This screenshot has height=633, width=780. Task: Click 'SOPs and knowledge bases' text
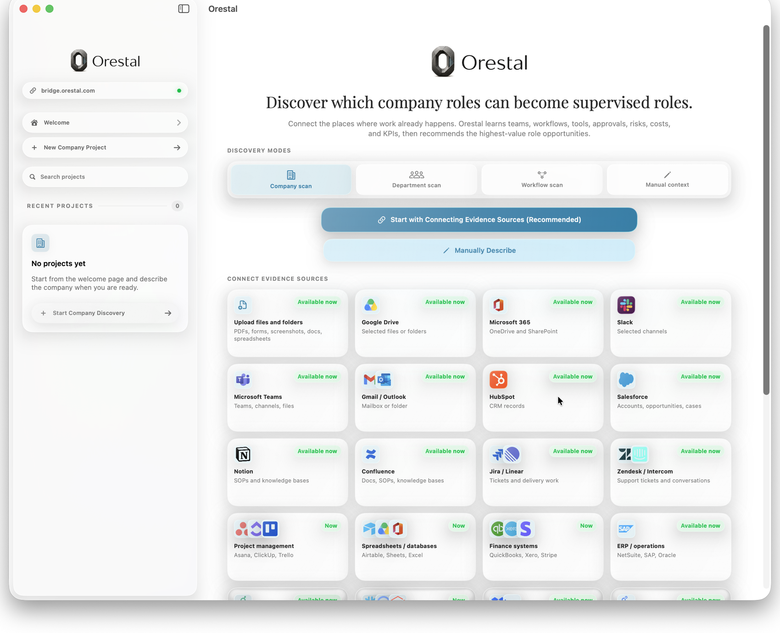click(x=271, y=480)
